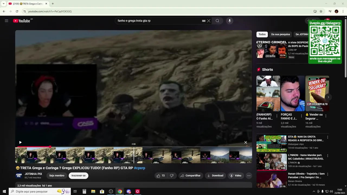Click the storyboard timeline at the 2:00 marker

(134, 155)
